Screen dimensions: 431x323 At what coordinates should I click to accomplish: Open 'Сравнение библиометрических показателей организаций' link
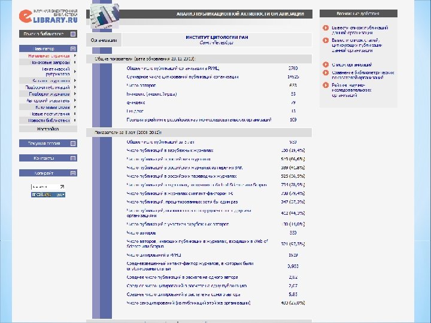[x=363, y=75]
